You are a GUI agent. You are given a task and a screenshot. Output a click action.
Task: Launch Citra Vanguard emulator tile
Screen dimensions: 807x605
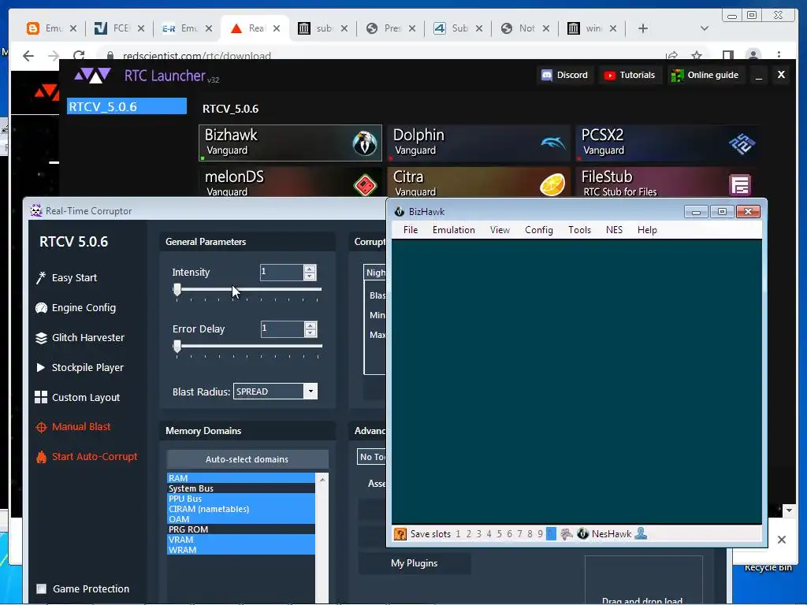478,182
